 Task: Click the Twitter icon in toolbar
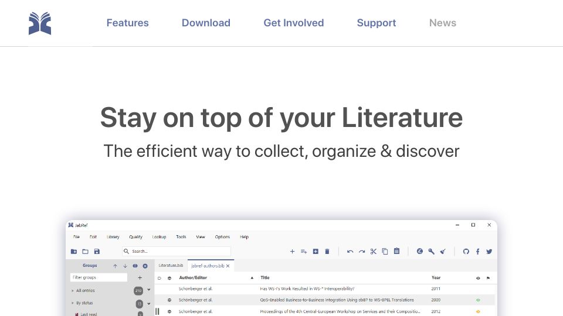click(489, 252)
